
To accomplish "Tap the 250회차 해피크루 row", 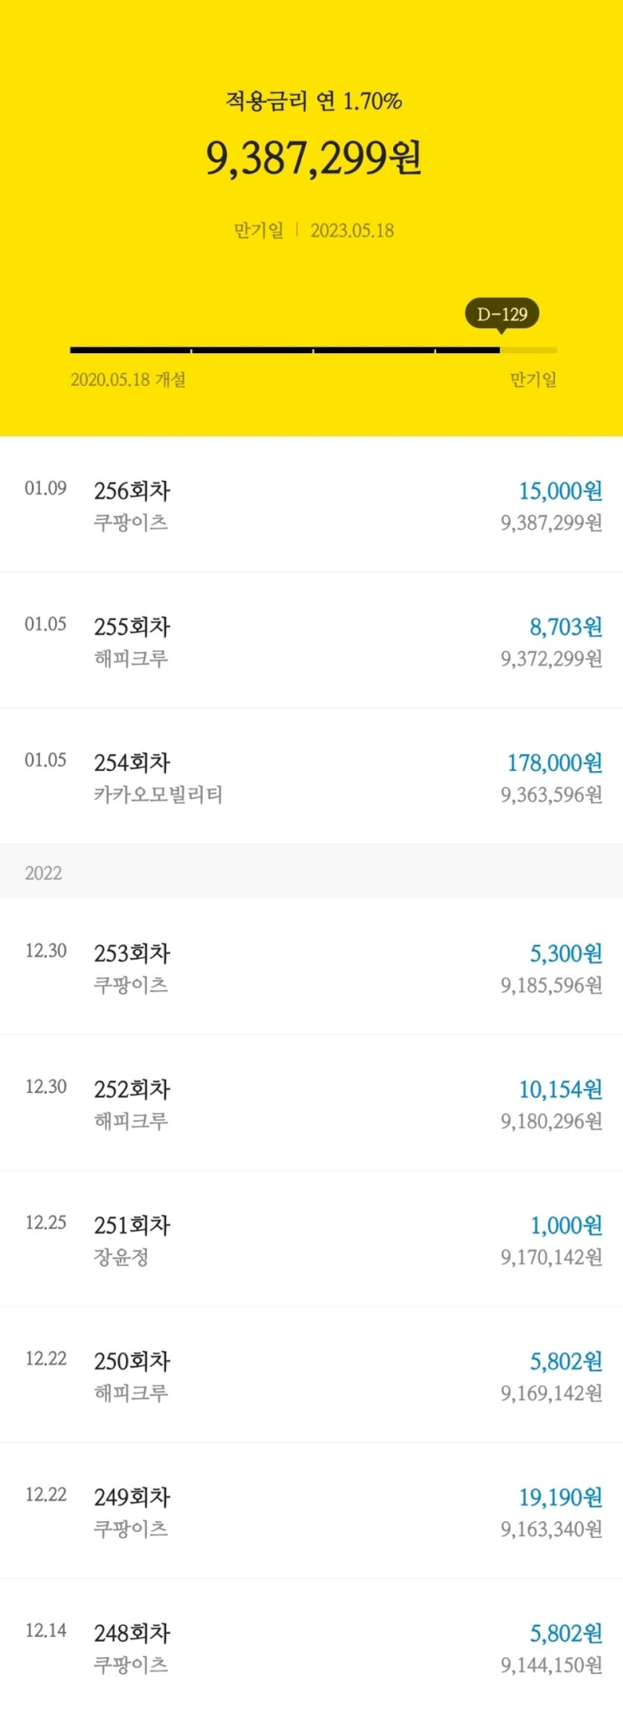I will [x=311, y=1375].
